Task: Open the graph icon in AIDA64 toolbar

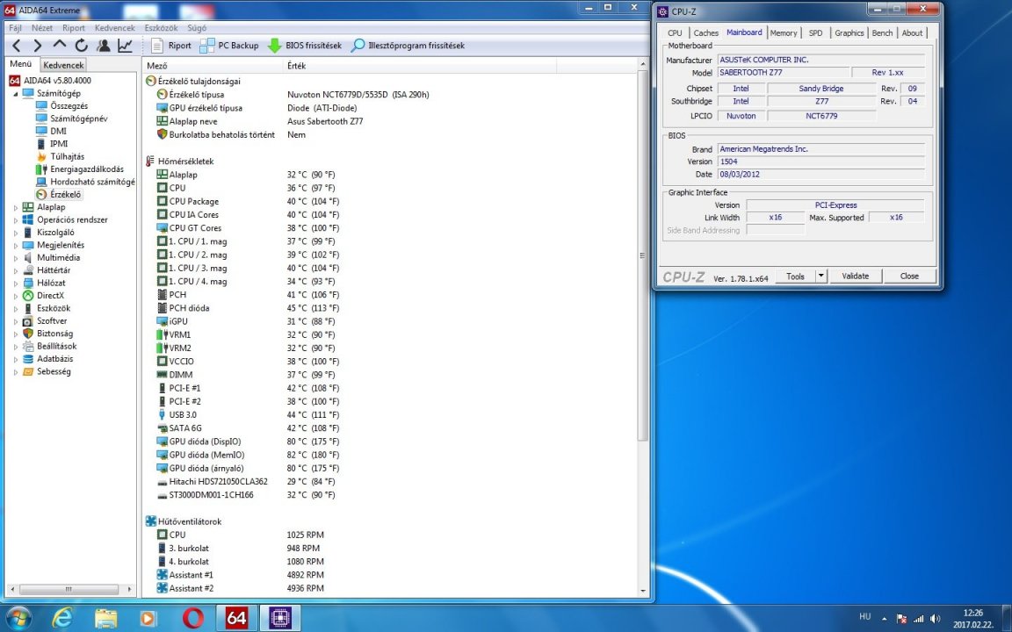Action: pyautogui.click(x=125, y=45)
